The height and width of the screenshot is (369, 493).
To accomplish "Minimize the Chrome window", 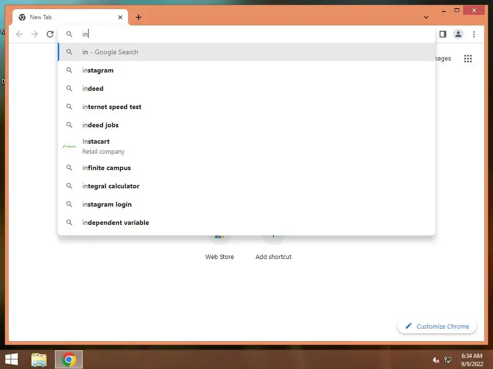I will [x=443, y=11].
